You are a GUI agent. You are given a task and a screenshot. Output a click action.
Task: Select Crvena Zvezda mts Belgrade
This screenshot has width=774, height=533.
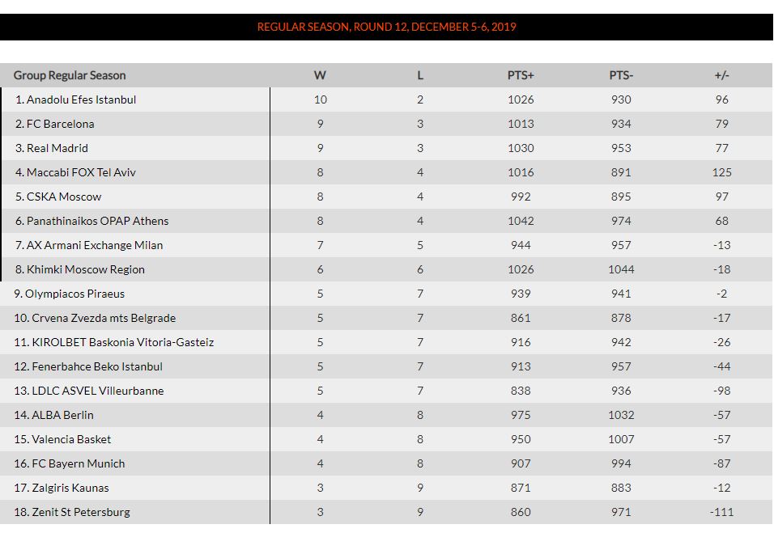(x=103, y=318)
